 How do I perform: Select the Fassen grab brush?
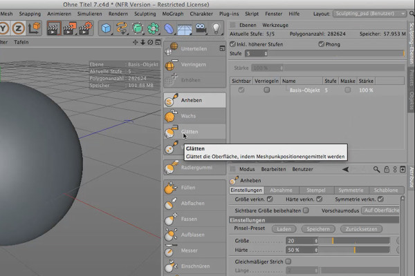tap(194, 219)
